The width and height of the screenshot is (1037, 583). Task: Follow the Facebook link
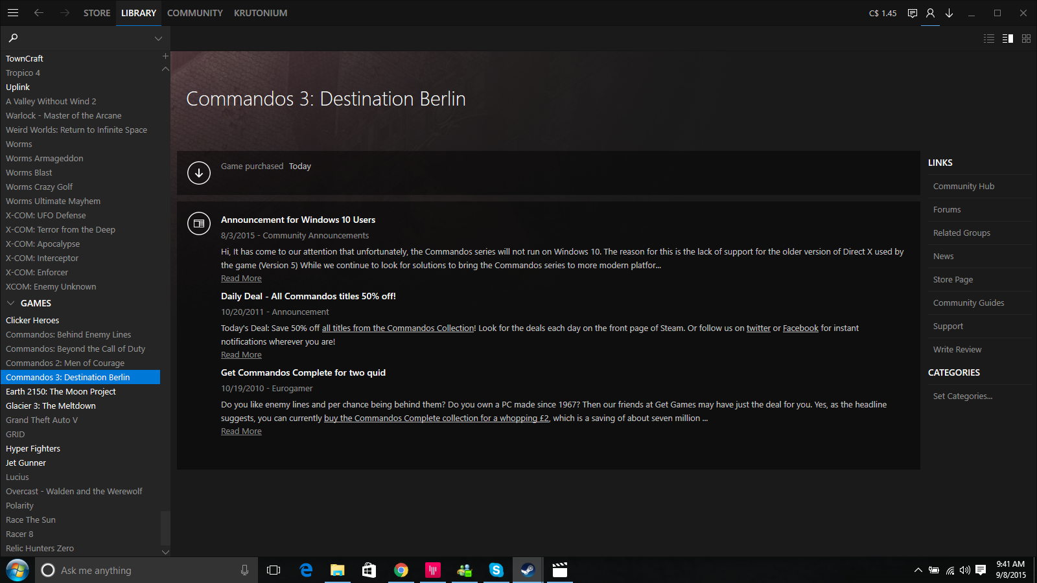point(800,328)
